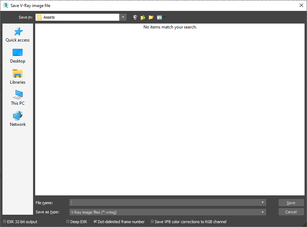
Task: Open the View menu icon on the toolbar
Action: tap(159, 17)
